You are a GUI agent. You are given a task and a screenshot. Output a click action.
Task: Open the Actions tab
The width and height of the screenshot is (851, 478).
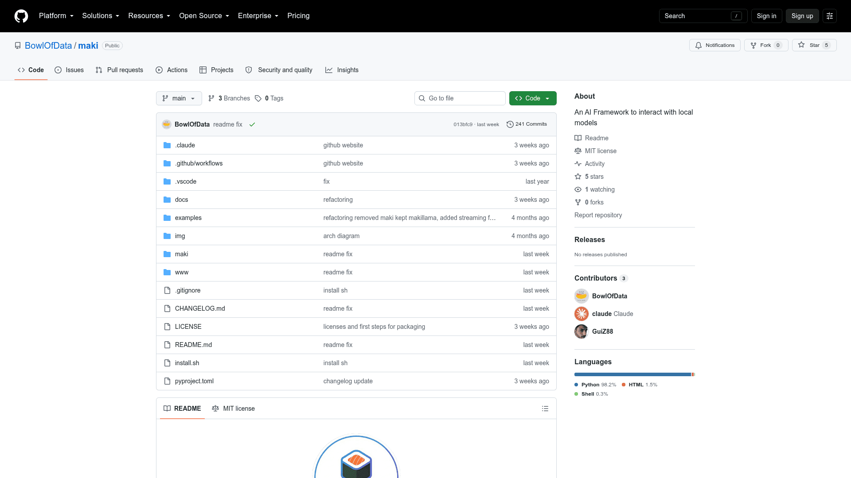tap(172, 70)
